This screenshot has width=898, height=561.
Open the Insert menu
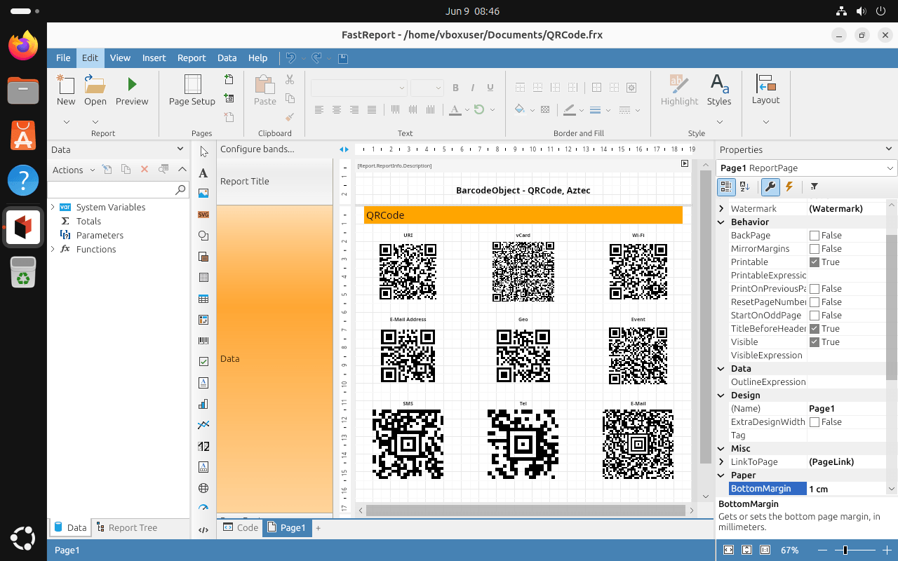(x=154, y=58)
